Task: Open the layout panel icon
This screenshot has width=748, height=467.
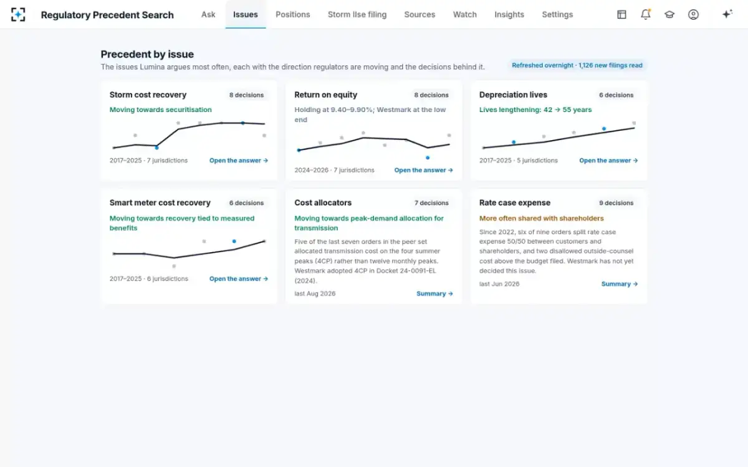Action: [x=621, y=14]
